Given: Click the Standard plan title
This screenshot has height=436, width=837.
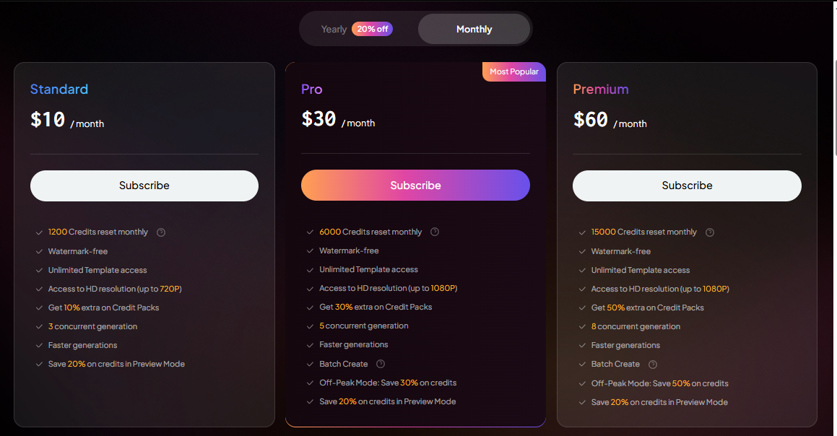Looking at the screenshot, I should [x=59, y=90].
